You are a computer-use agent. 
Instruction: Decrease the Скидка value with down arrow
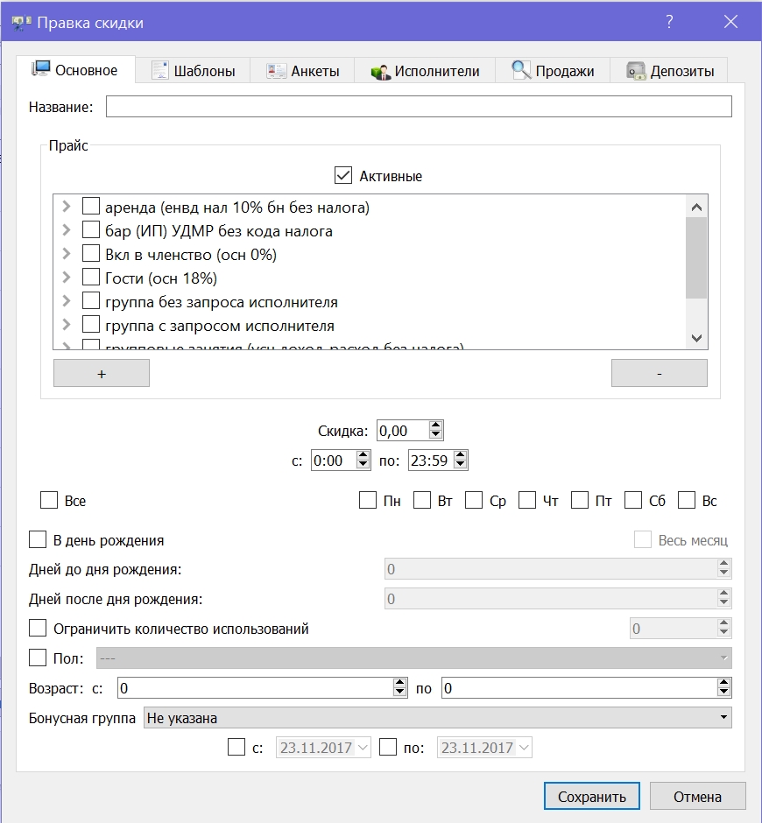coord(435,434)
